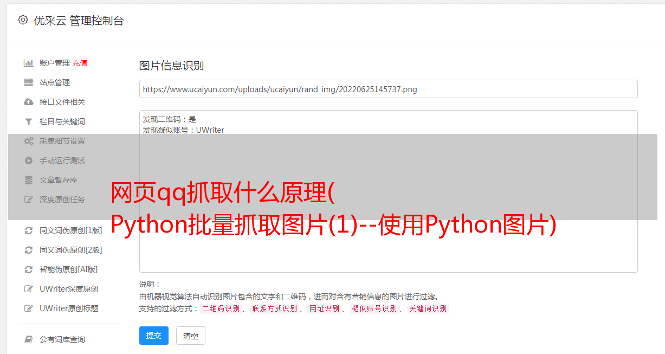Open the bar chart icon for 账户管理
The height and width of the screenshot is (354, 665).
pyautogui.click(x=29, y=63)
